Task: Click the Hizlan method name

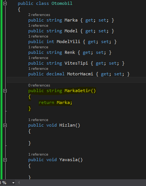Action: [67, 125]
